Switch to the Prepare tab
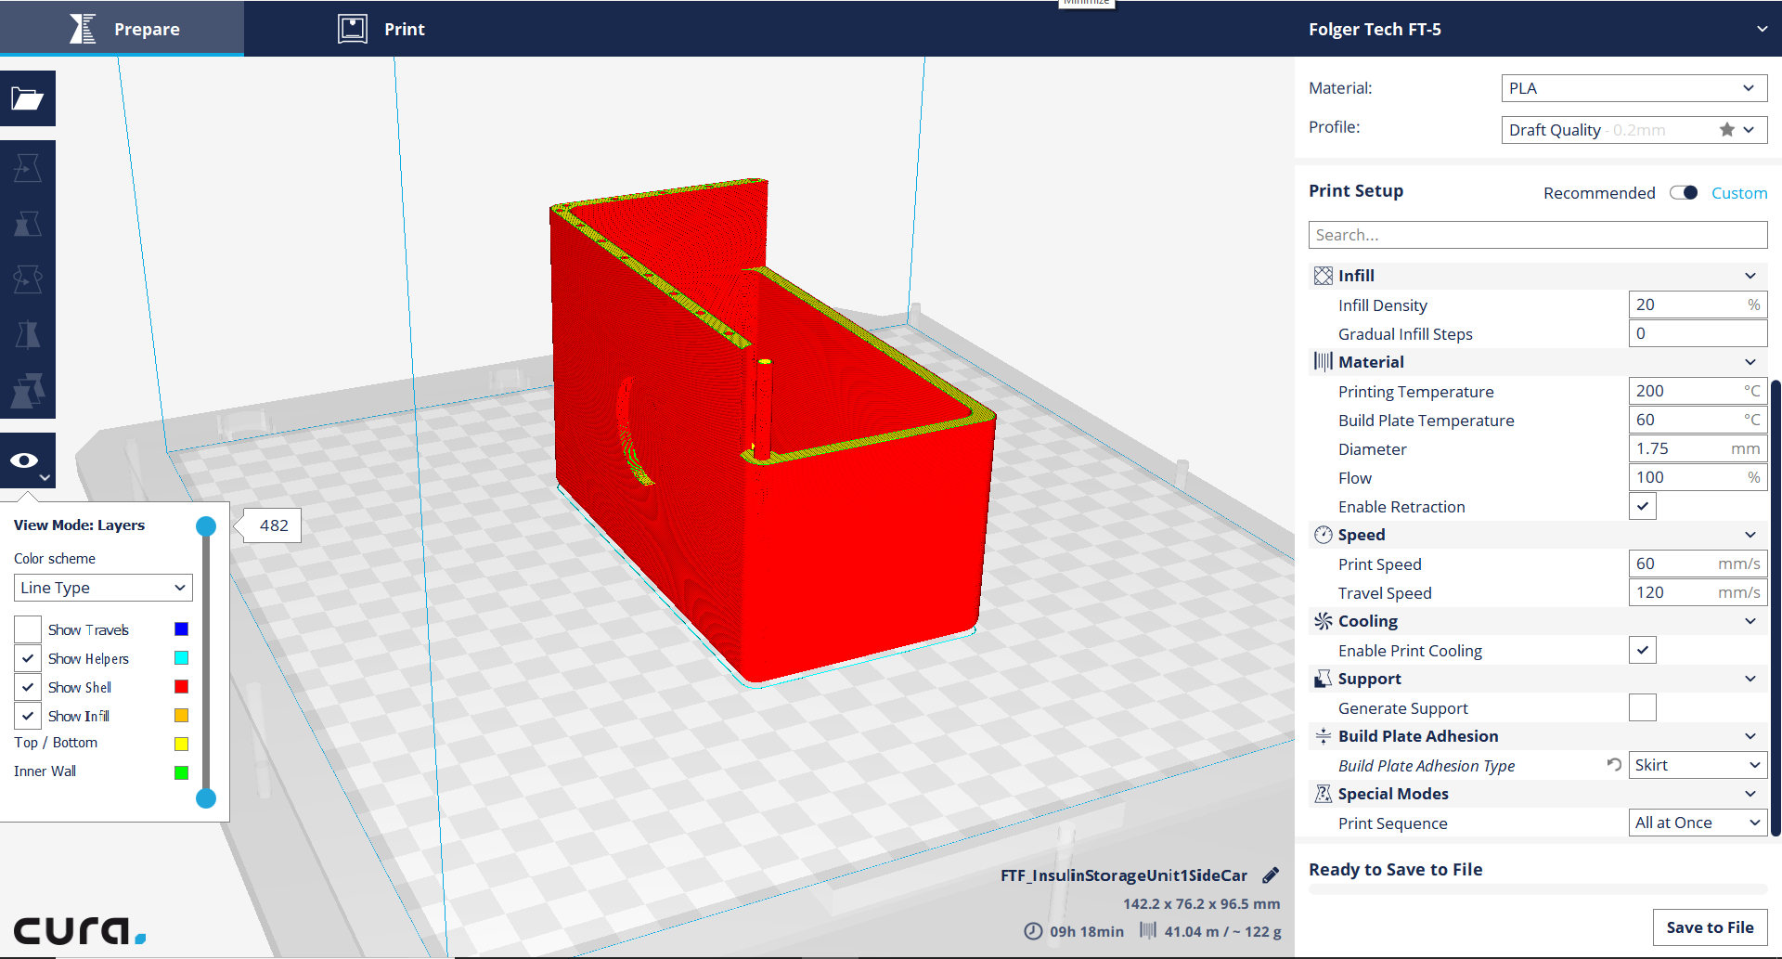Viewport: 1782px width, 959px height. tap(122, 29)
